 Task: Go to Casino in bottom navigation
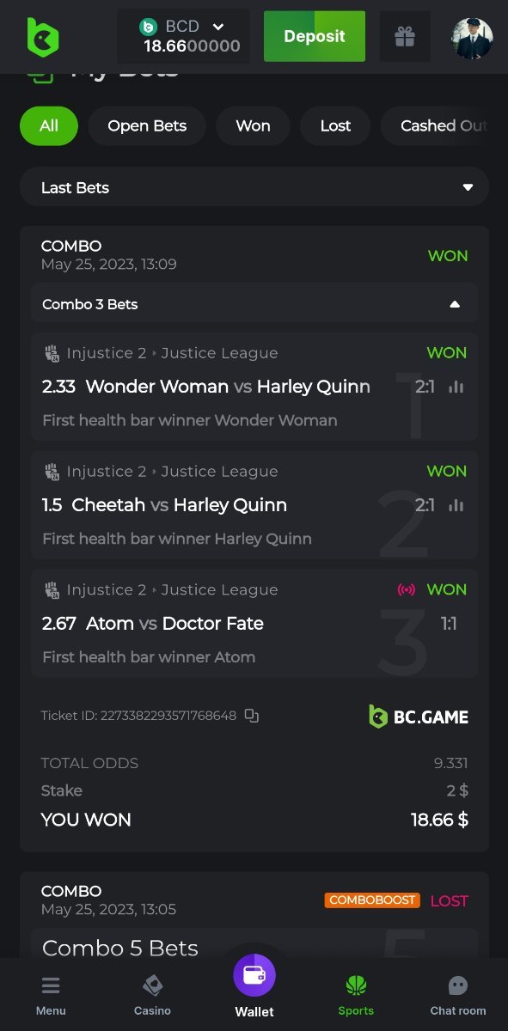(x=152, y=995)
